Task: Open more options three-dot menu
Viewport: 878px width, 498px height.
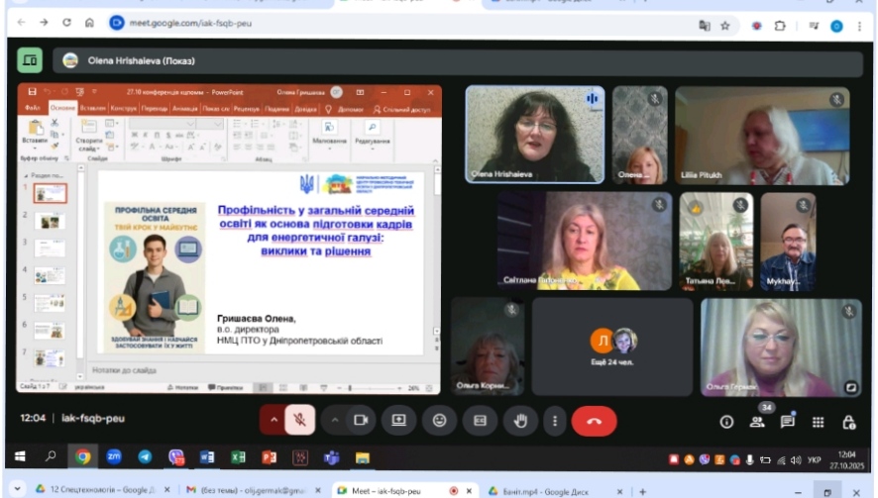Action: click(554, 420)
